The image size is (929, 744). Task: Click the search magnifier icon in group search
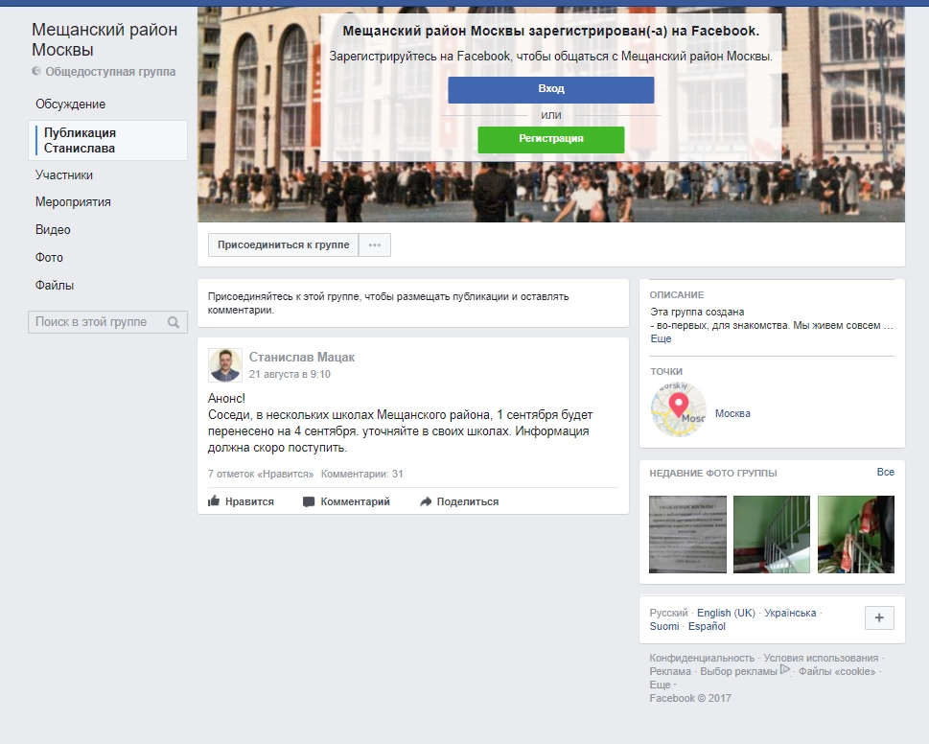point(174,323)
